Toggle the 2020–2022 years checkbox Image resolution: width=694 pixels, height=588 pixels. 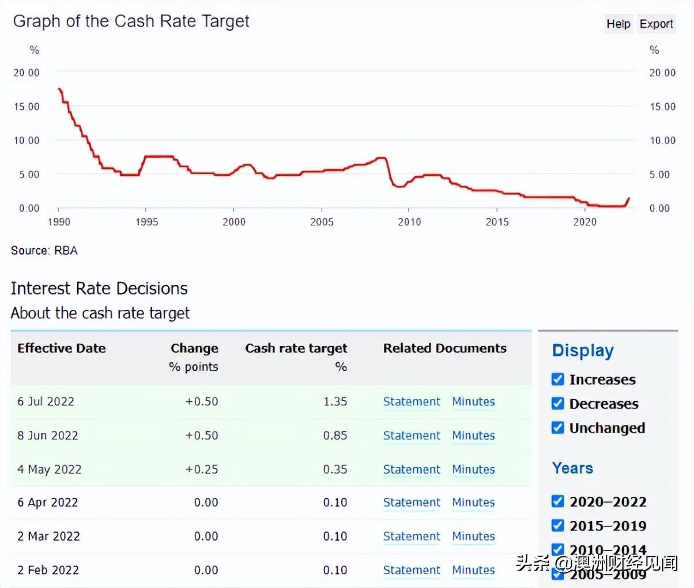pyautogui.click(x=557, y=501)
